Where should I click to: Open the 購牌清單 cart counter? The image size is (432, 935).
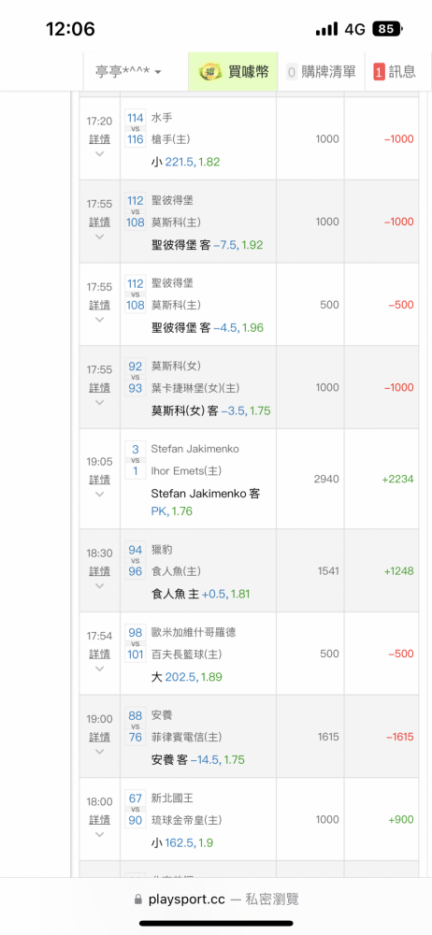pyautogui.click(x=292, y=72)
